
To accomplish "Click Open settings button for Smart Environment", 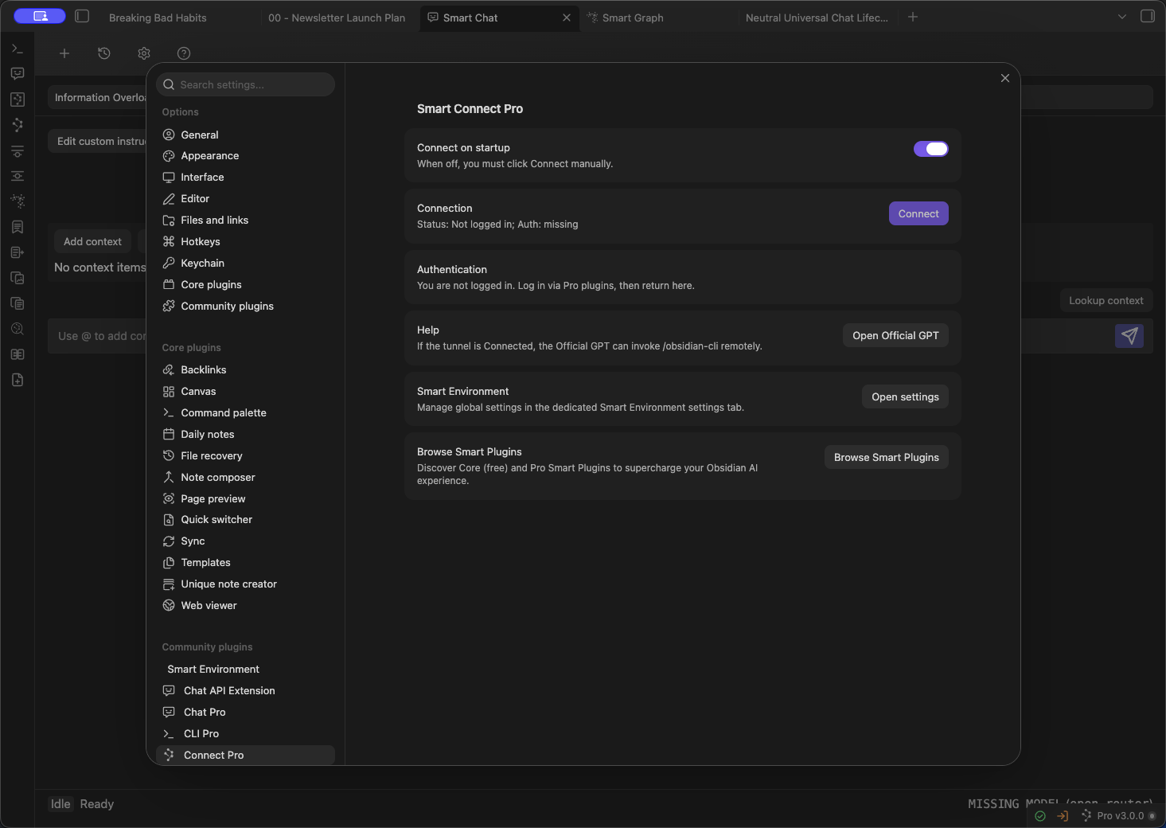I will 905,396.
